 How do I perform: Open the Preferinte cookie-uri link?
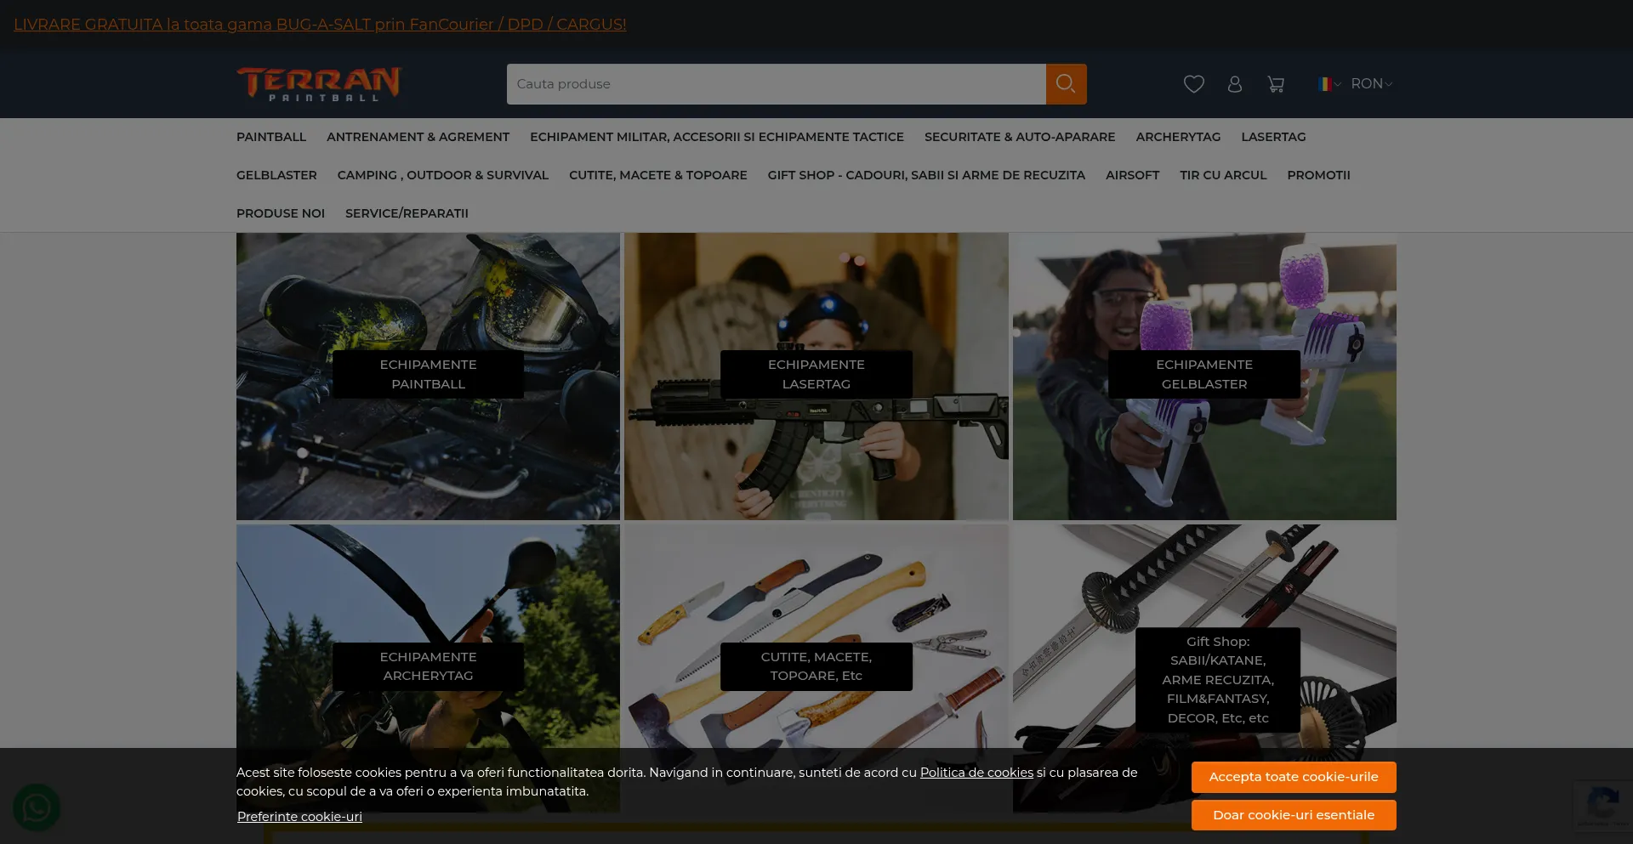click(x=299, y=817)
